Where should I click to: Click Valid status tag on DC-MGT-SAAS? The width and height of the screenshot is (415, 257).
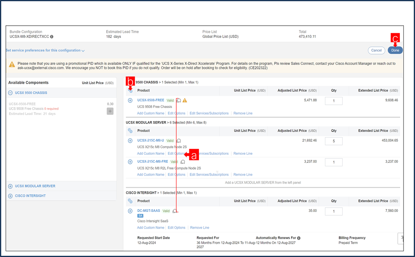point(166,211)
